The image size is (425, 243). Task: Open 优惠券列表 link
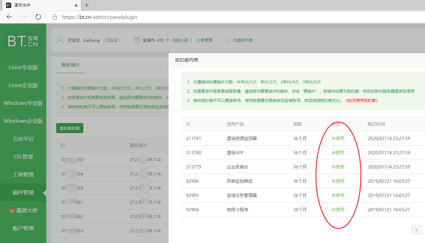[x=243, y=40]
